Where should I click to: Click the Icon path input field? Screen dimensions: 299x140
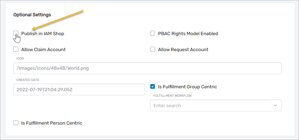pos(147,68)
